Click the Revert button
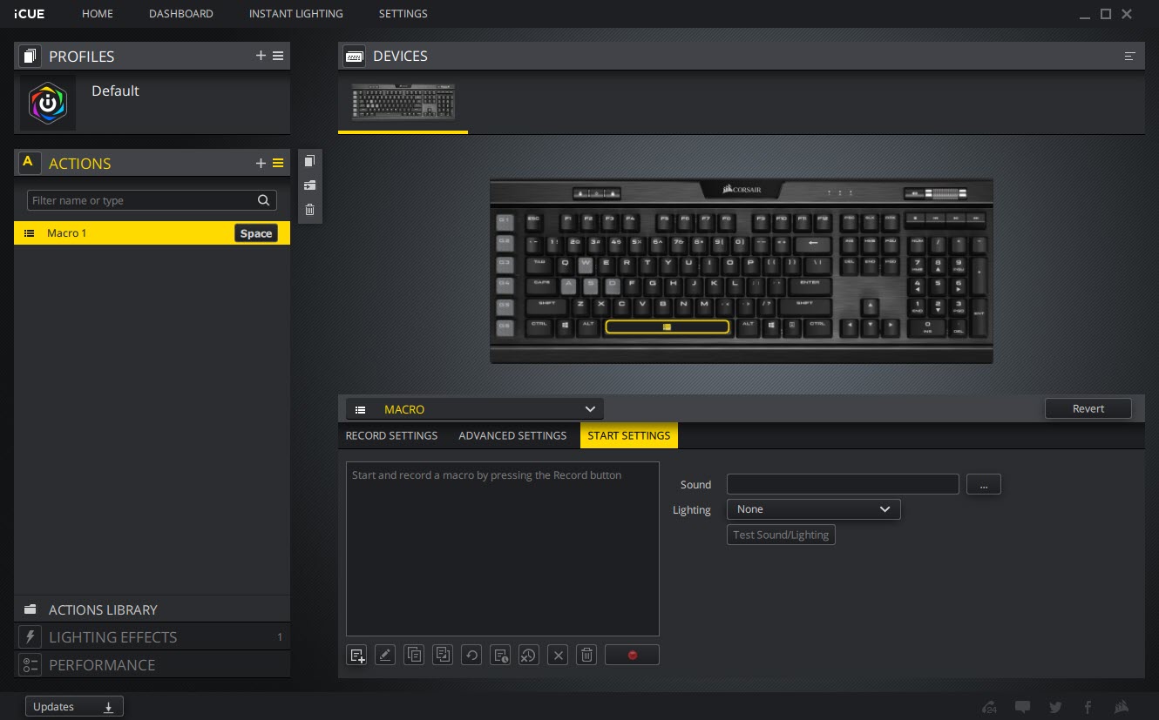Viewport: 1159px width, 720px height. point(1088,408)
